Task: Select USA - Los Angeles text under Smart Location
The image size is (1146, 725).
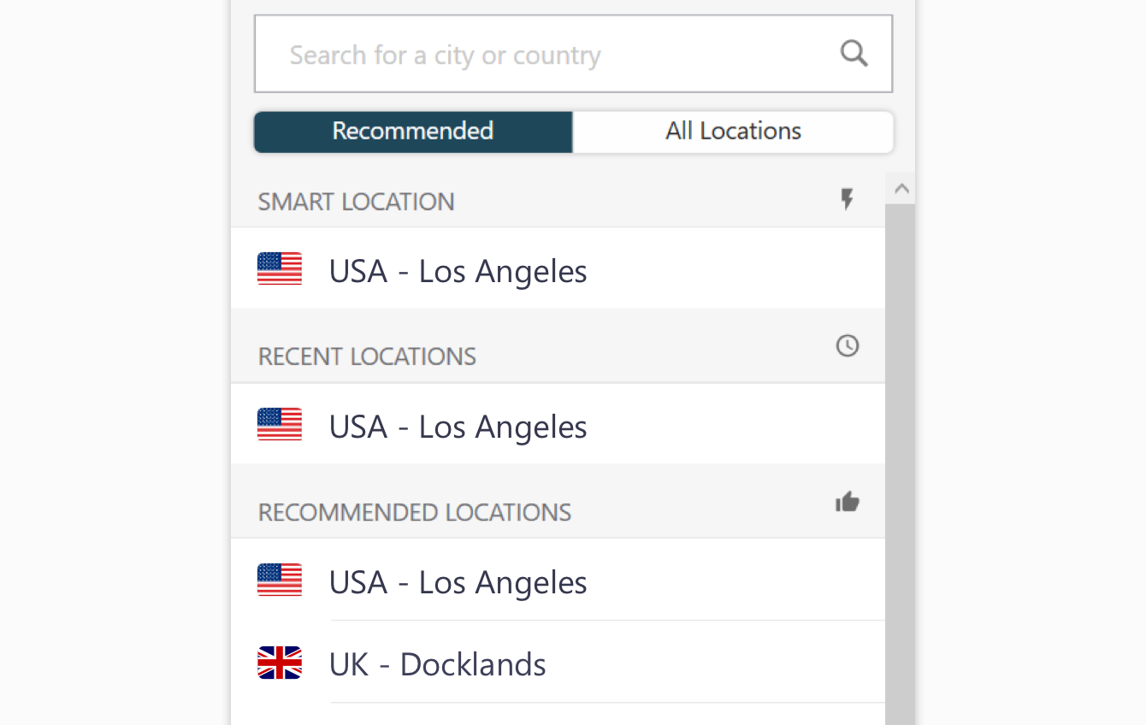Action: pyautogui.click(x=458, y=272)
